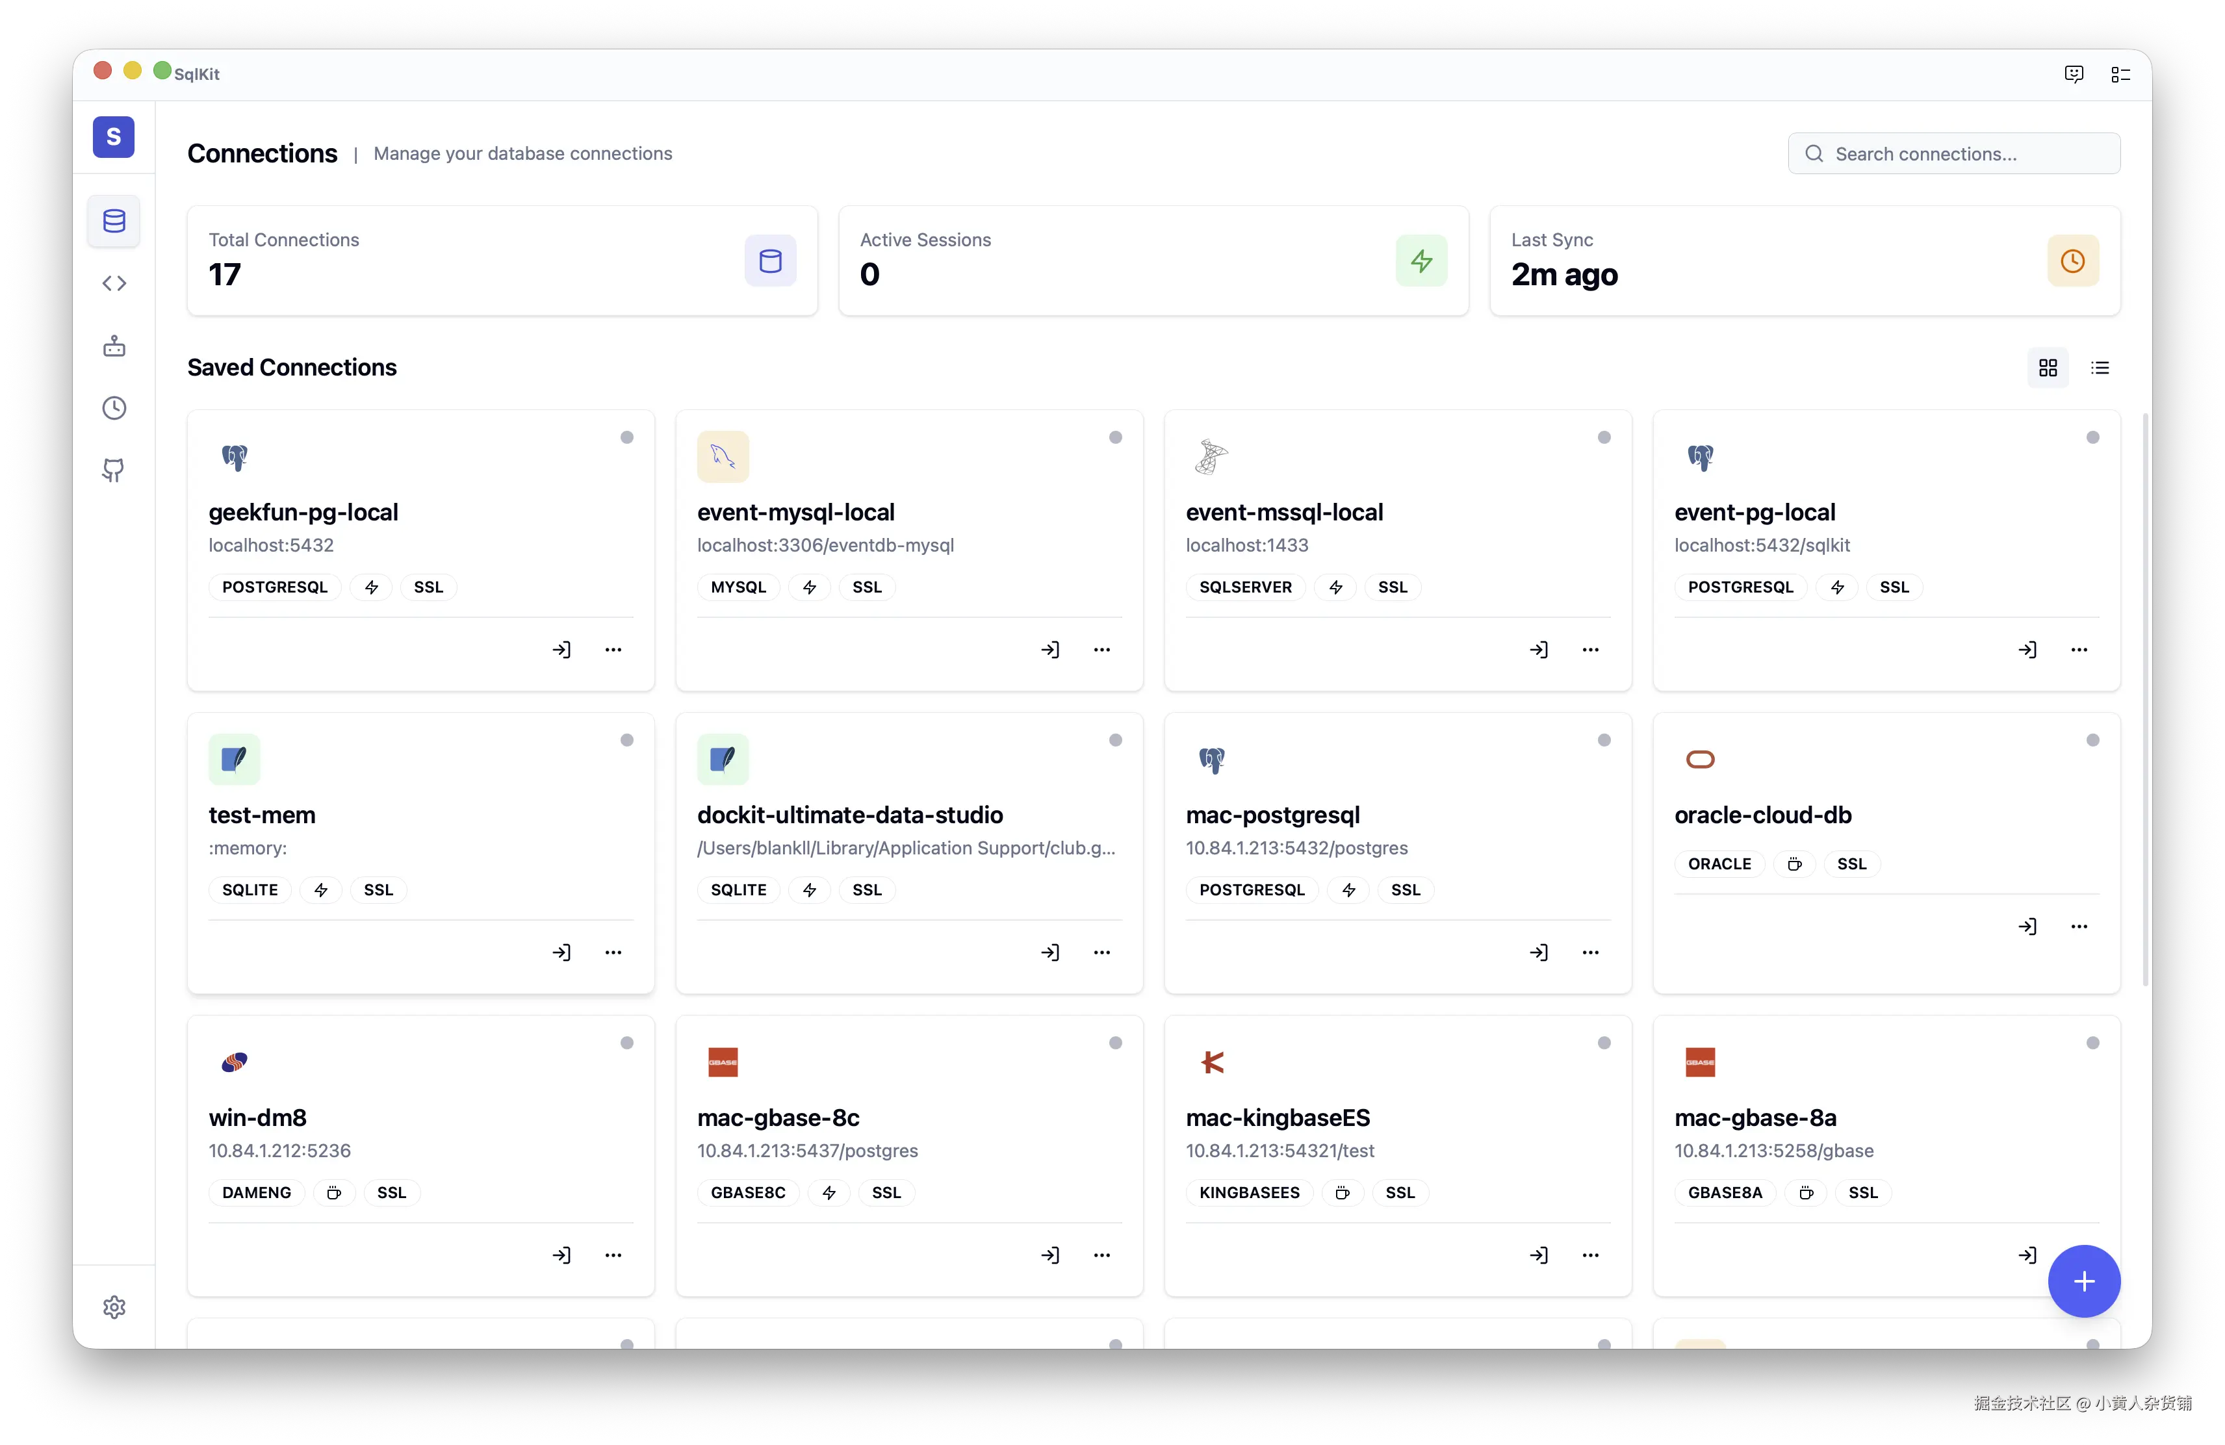The image size is (2225, 1445).
Task: Connect to win-dm8
Action: pyautogui.click(x=562, y=1255)
